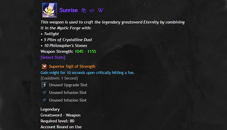Click the Legendary rarity label
Image resolution: width=227 pixels, height=130 pixels.
click(48, 109)
